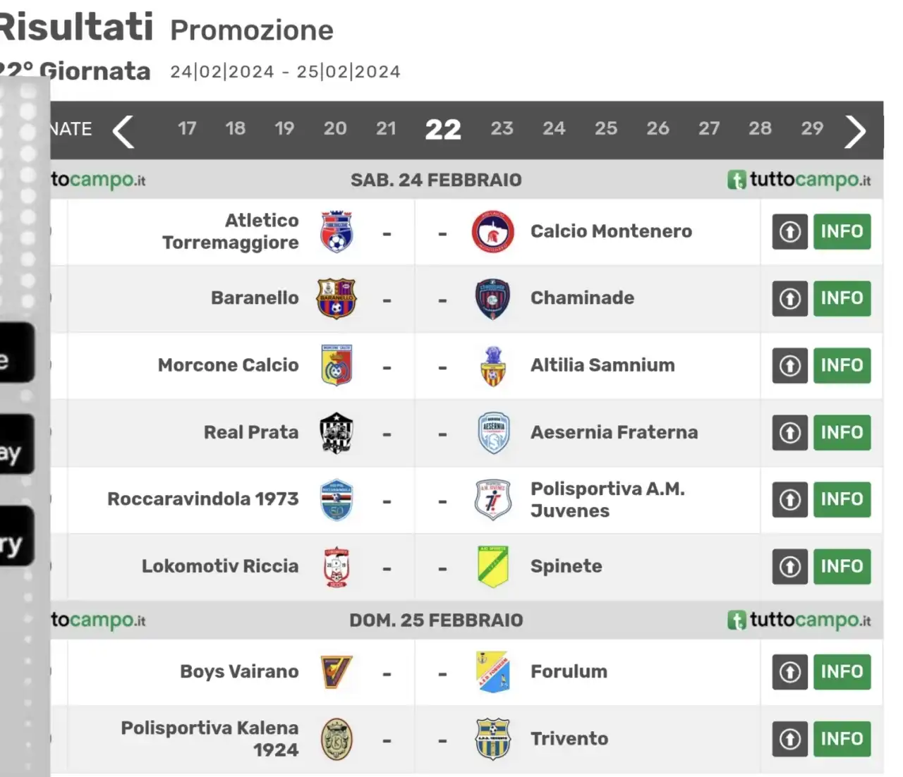Select matchday 17 in the round bar
The height and width of the screenshot is (777, 903).
tap(187, 128)
